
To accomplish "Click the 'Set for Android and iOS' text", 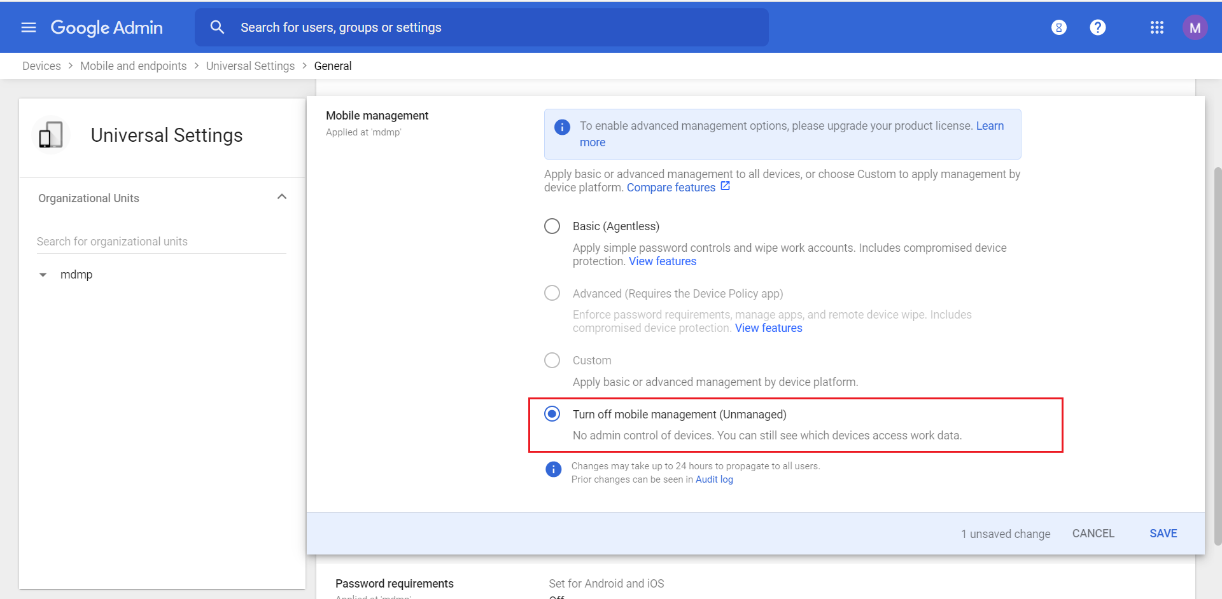I will tap(607, 584).
